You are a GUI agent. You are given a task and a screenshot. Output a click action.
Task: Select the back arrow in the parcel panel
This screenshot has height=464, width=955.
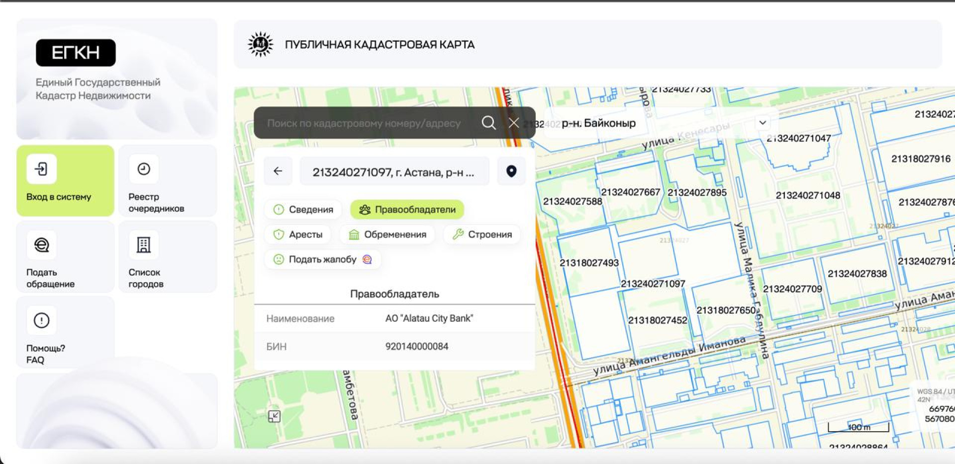(x=278, y=171)
